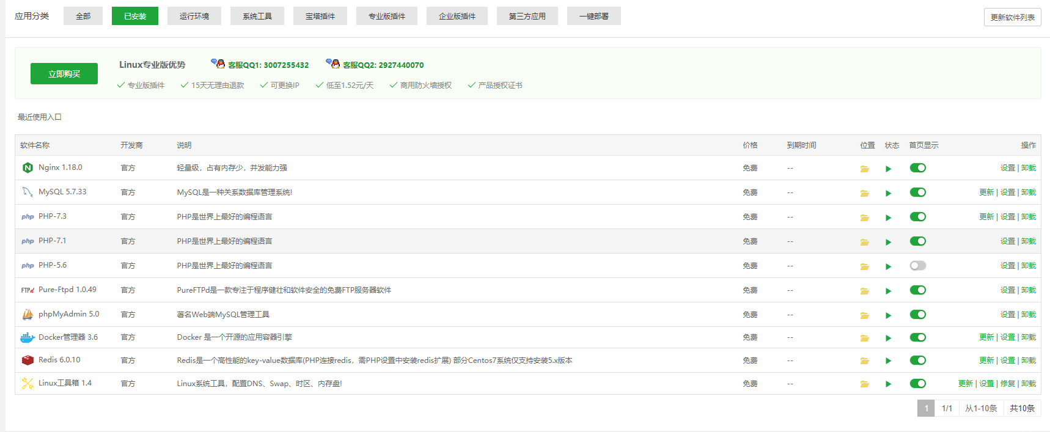The width and height of the screenshot is (1050, 432).
Task: Open folder location for Redis 6.0.10
Action: coord(864,361)
